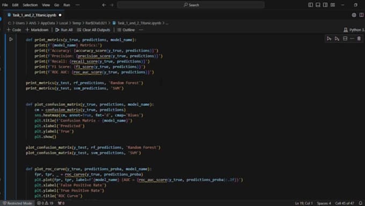Toggle the bottom panel layout icon

pyautogui.click(x=318, y=5)
